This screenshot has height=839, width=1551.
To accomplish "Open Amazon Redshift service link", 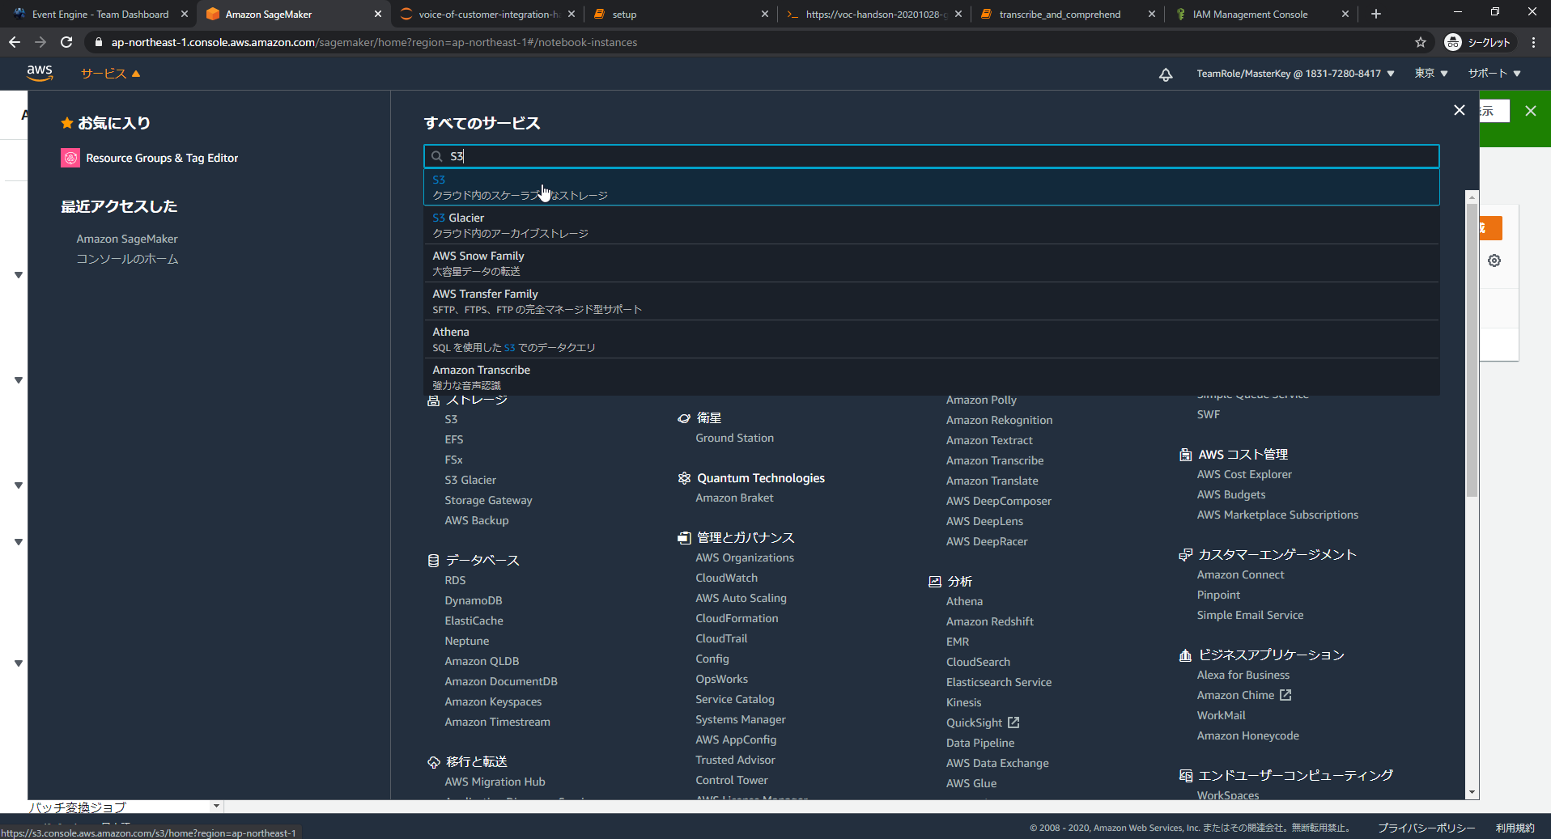I will click(989, 621).
